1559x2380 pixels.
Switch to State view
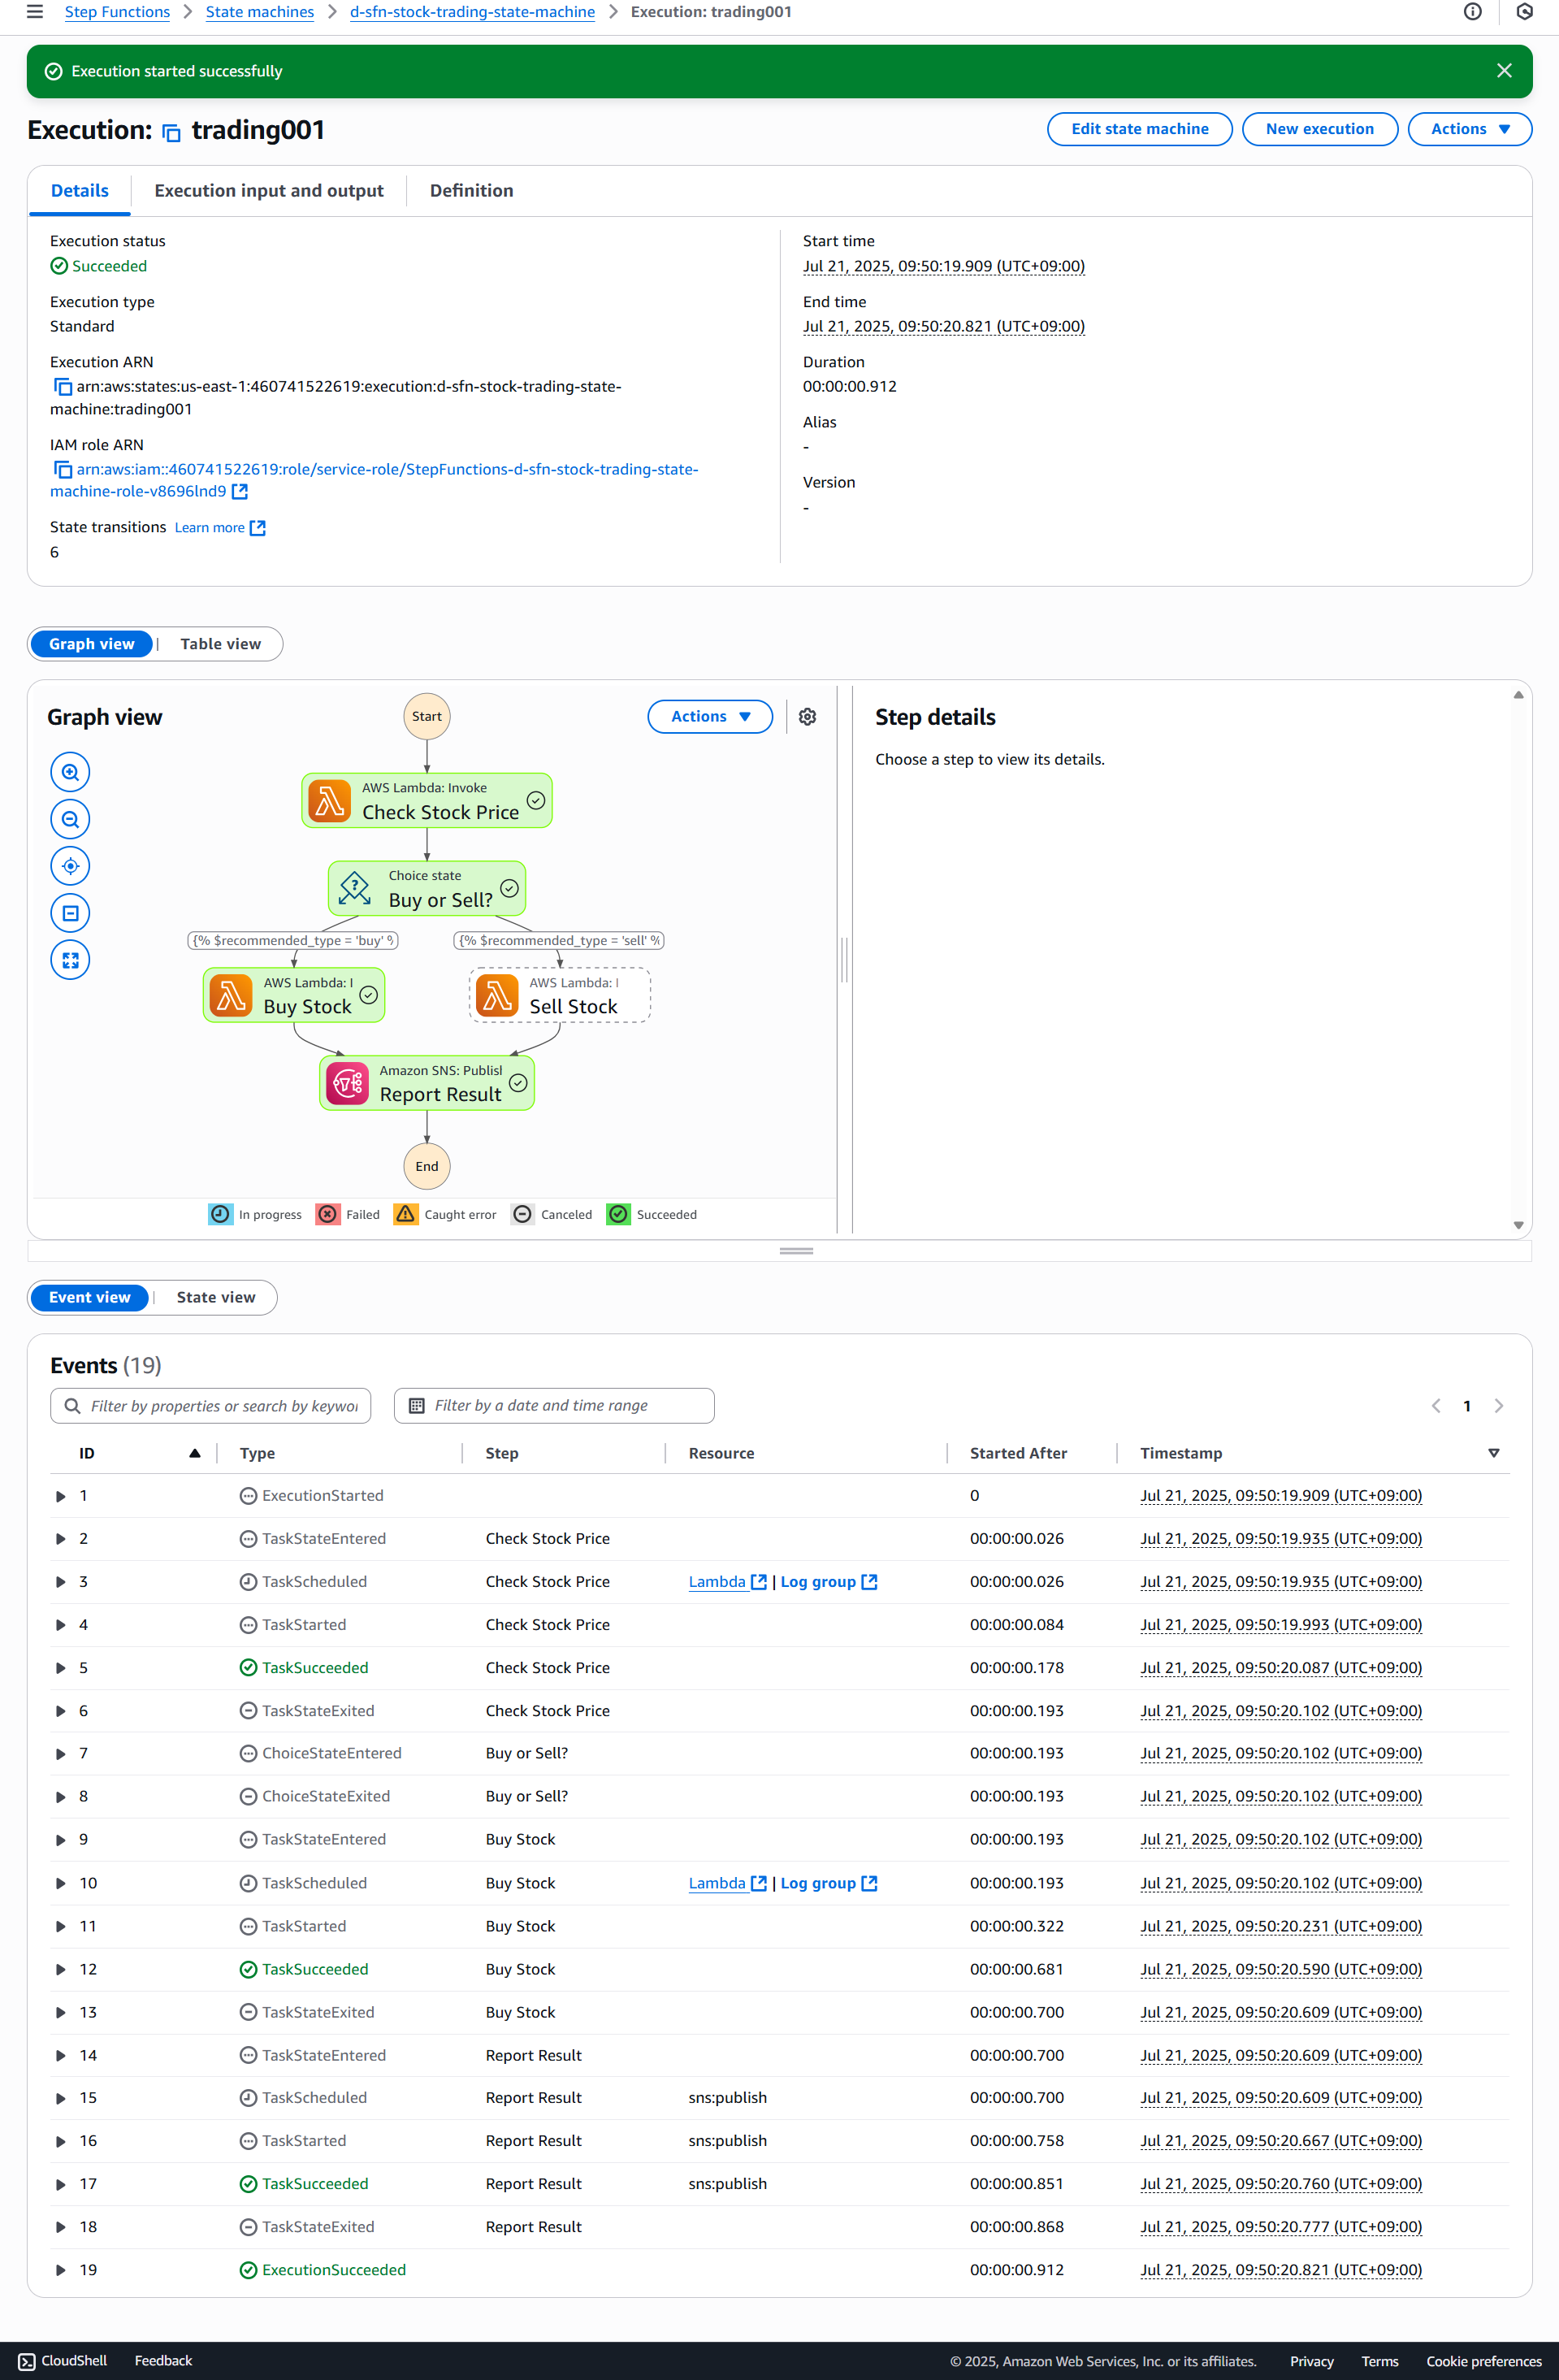point(216,1297)
